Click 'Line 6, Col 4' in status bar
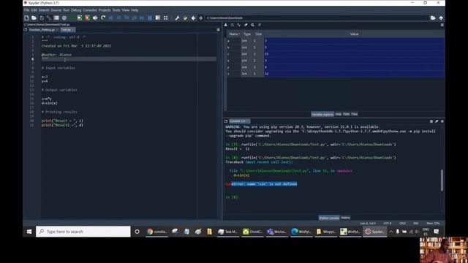Image resolution: width=468 pixels, height=263 pixels. 368,224
